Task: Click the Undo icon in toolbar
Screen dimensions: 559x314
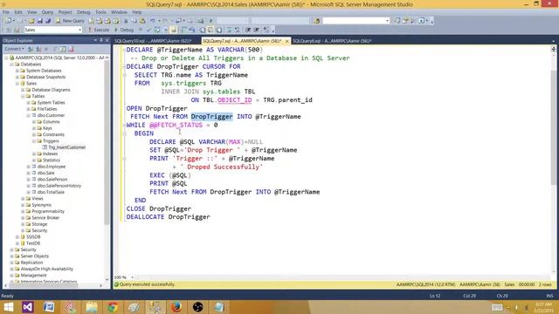Action: (153, 21)
